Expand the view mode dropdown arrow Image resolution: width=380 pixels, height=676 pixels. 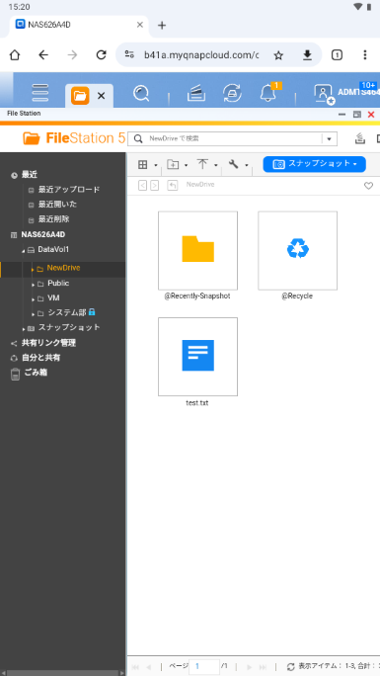155,165
